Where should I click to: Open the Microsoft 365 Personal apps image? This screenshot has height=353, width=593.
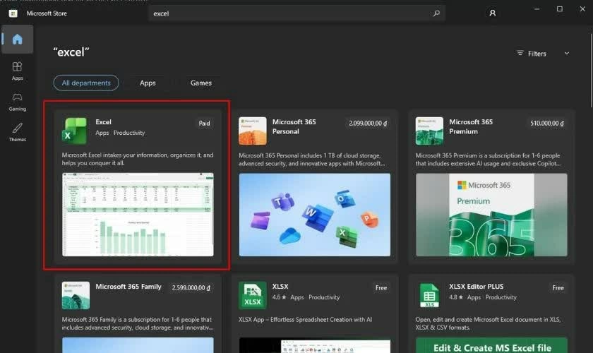[x=315, y=215]
